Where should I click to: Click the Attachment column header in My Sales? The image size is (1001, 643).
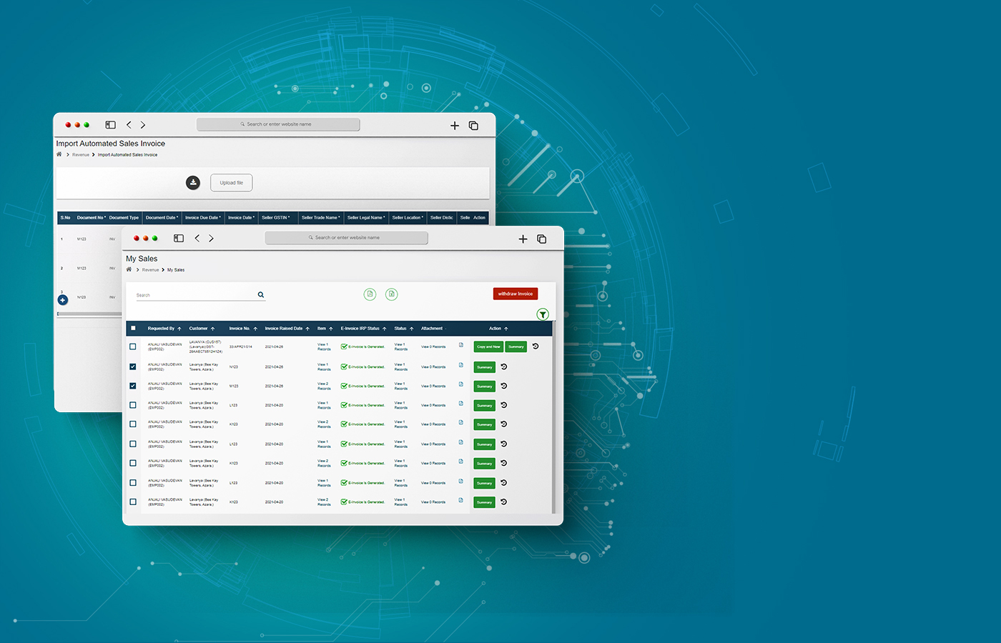(x=432, y=329)
